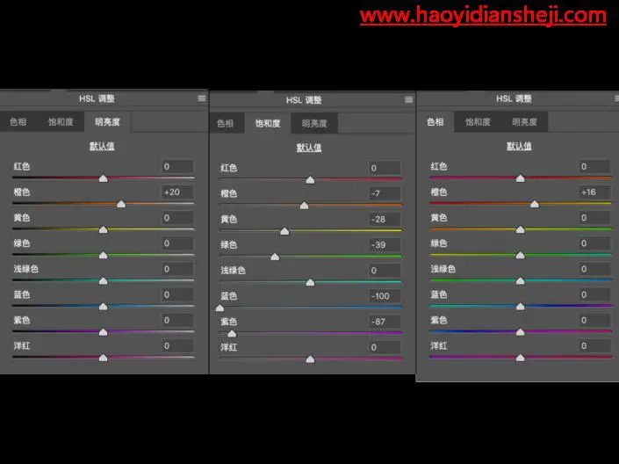The width and height of the screenshot is (619, 464).
Task: Click the 紫色 saturation slider handle at -87
Action: (x=232, y=334)
